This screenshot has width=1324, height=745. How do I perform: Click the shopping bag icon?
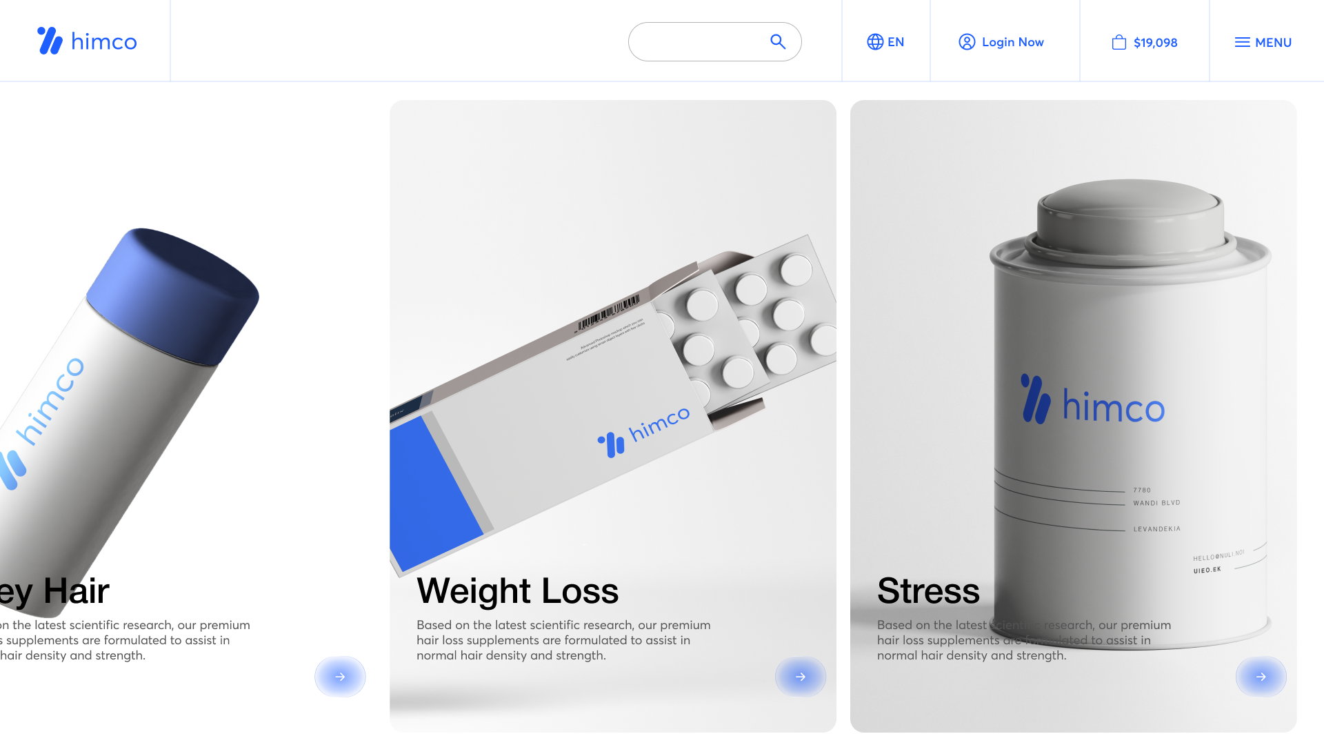click(x=1119, y=42)
